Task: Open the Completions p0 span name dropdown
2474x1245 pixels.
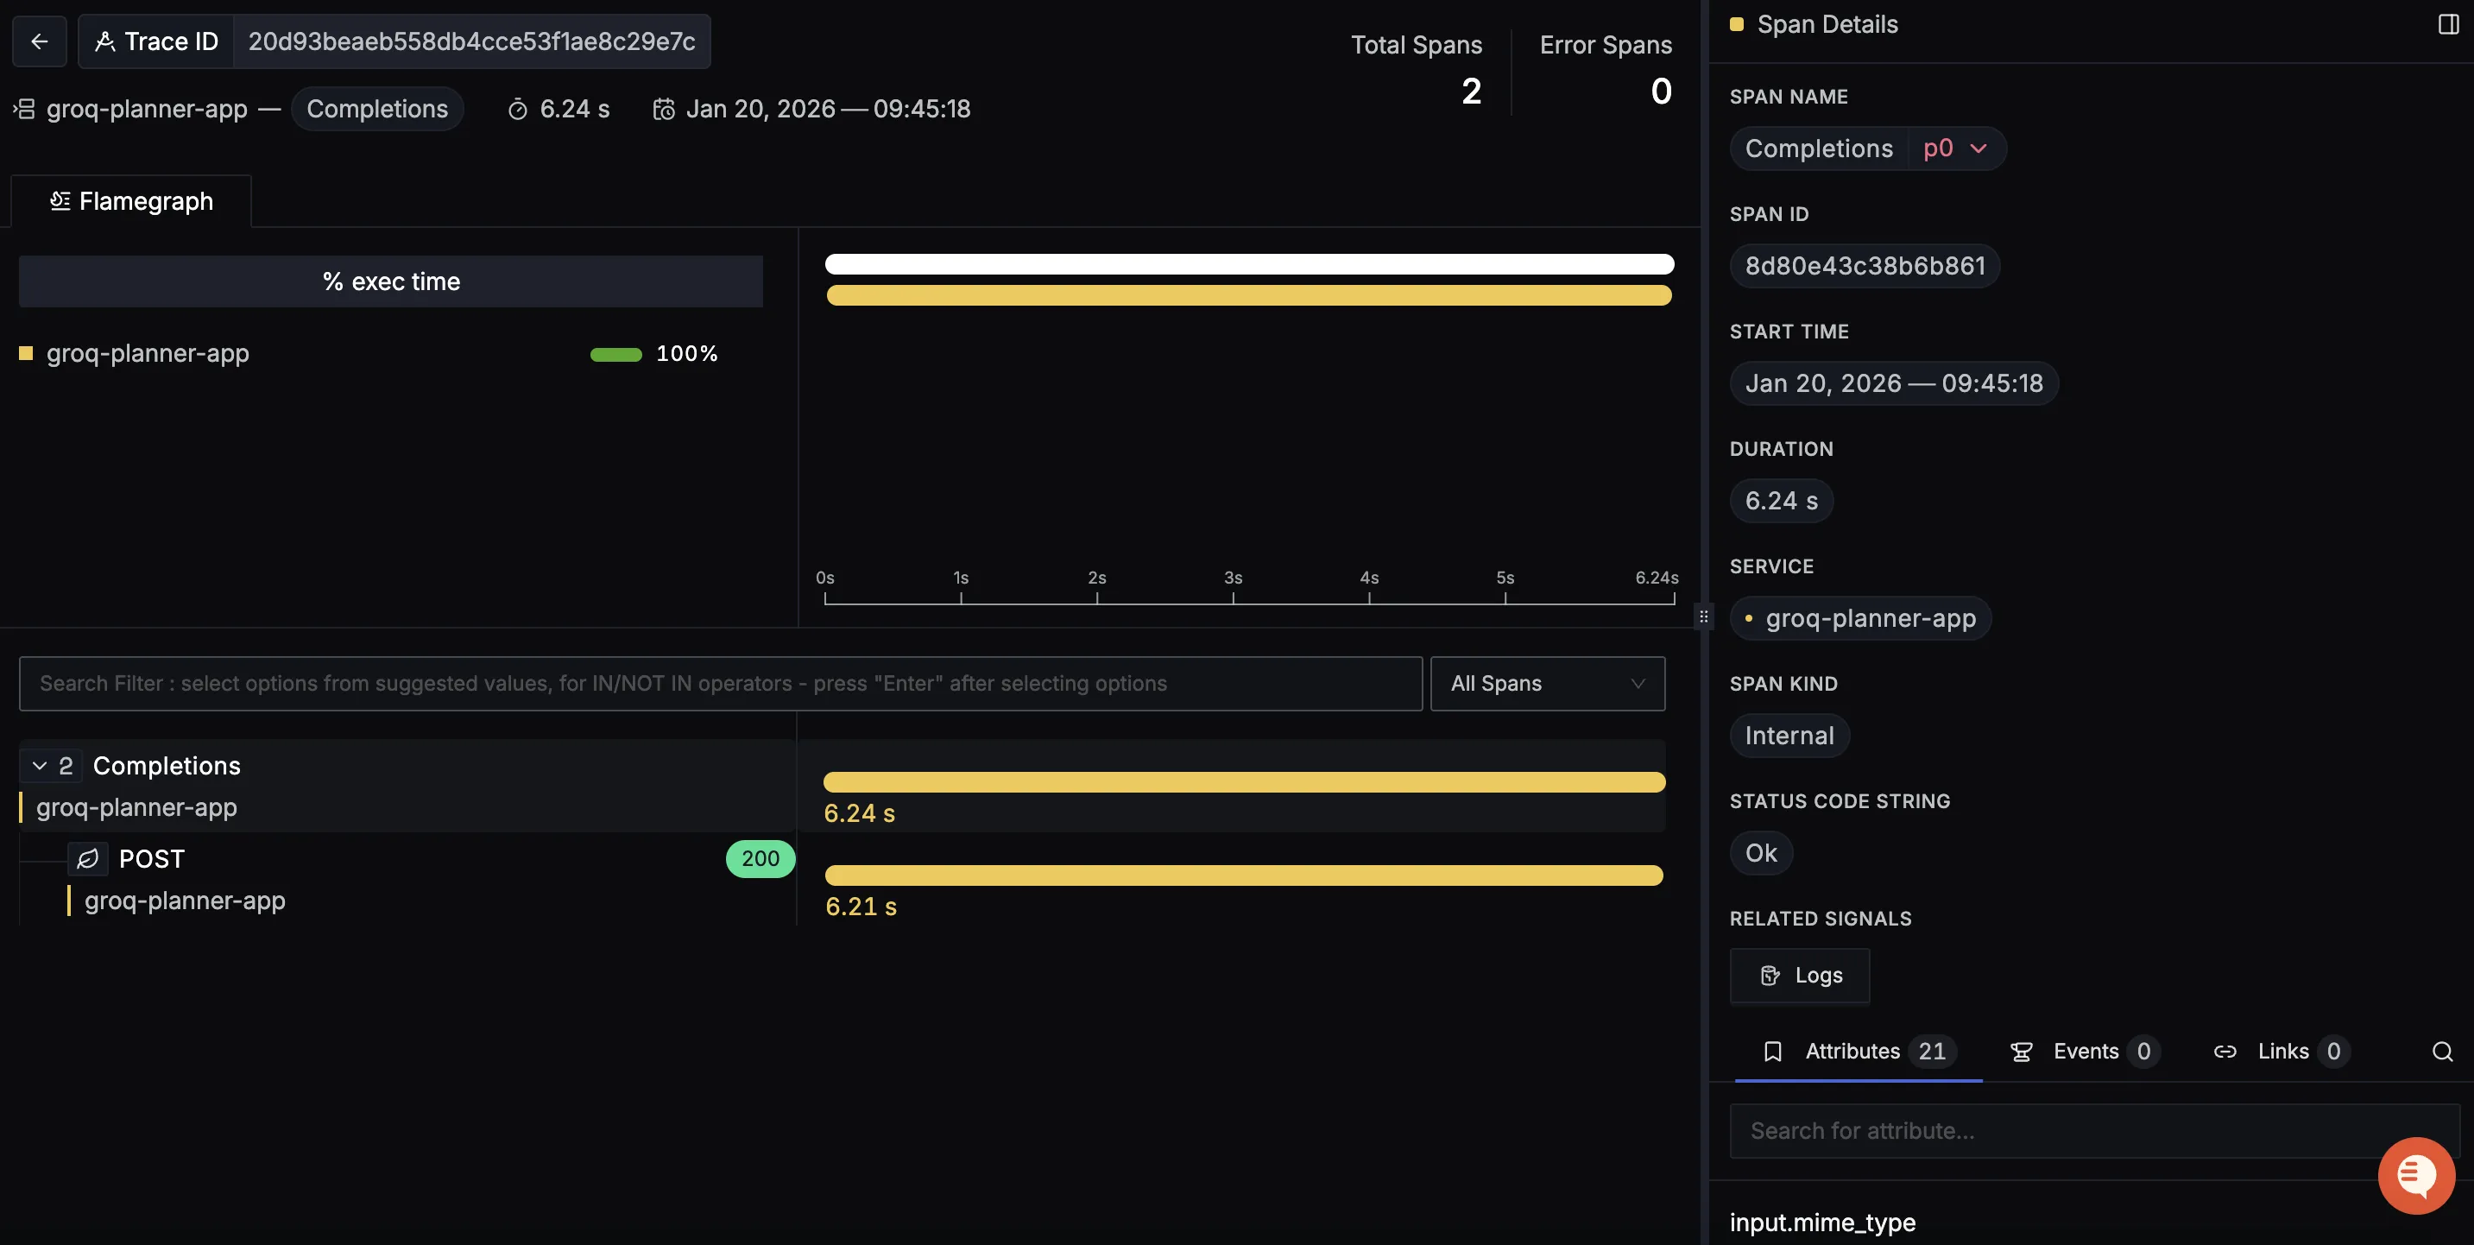Action: [x=1979, y=148]
